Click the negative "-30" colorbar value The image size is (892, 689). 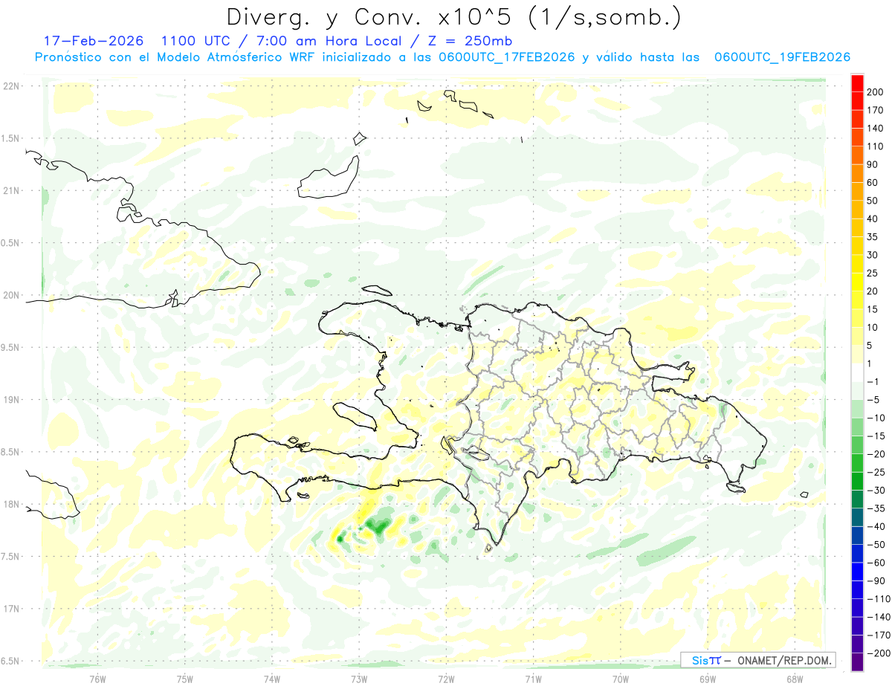click(876, 491)
